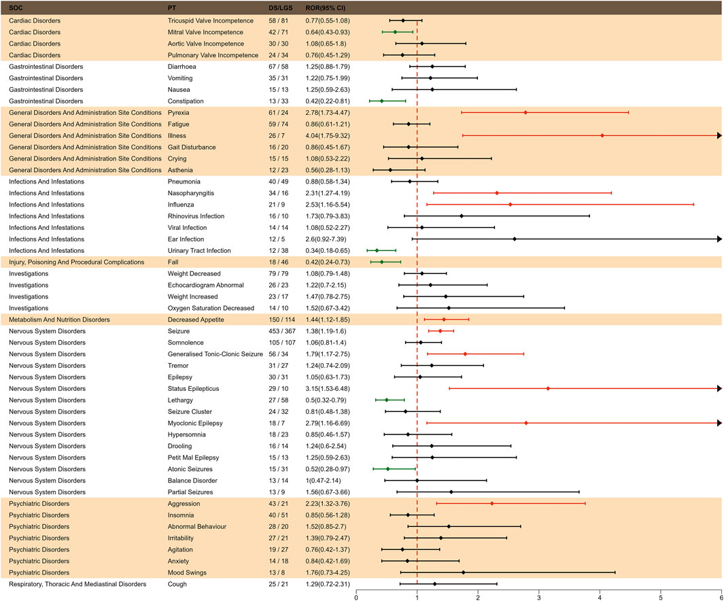Click the Status Epilepticus label
Image resolution: width=724 pixels, height=601 pixels.
coord(194,389)
